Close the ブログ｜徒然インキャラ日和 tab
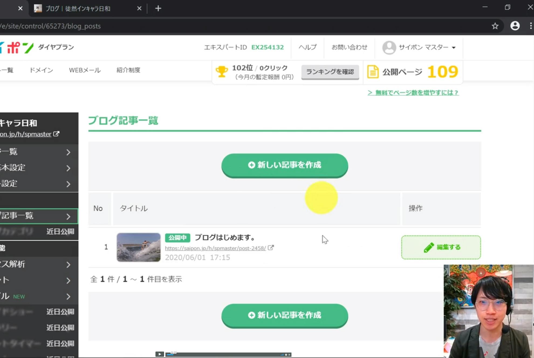Screen dimensions: 534x358 [139, 9]
